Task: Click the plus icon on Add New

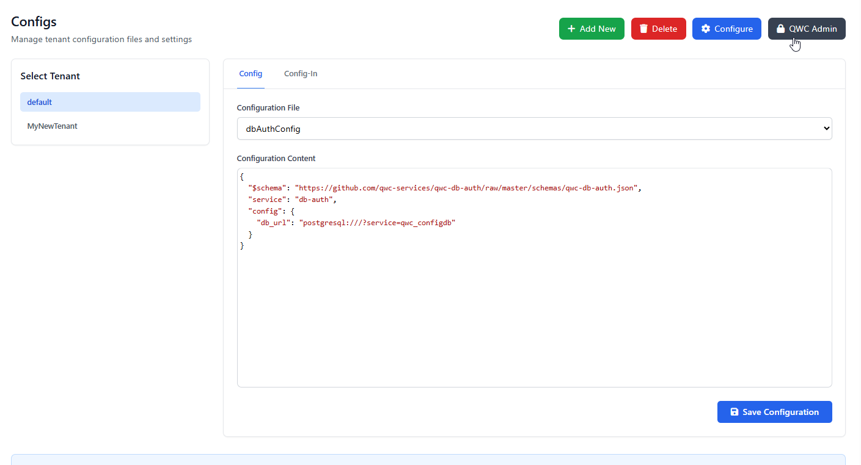Action: pos(571,29)
